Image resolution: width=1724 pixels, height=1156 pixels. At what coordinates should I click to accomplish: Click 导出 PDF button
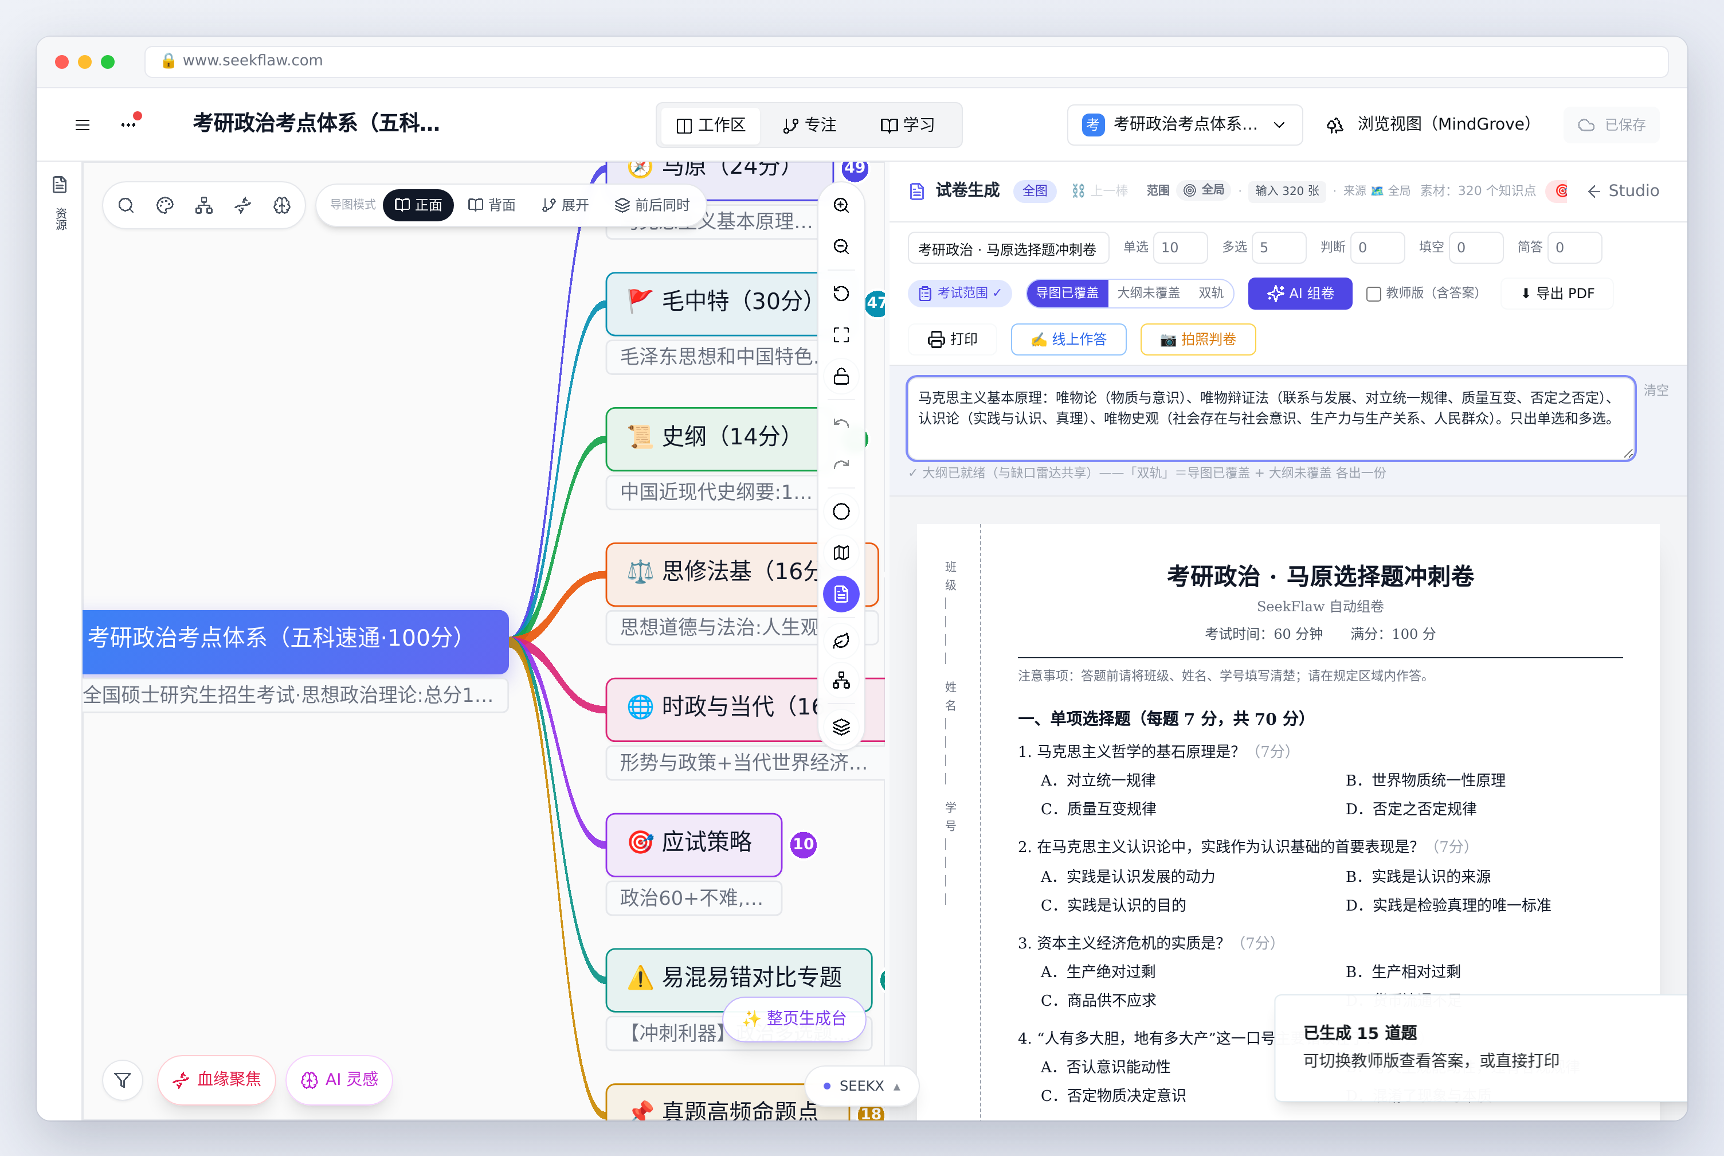(x=1557, y=294)
